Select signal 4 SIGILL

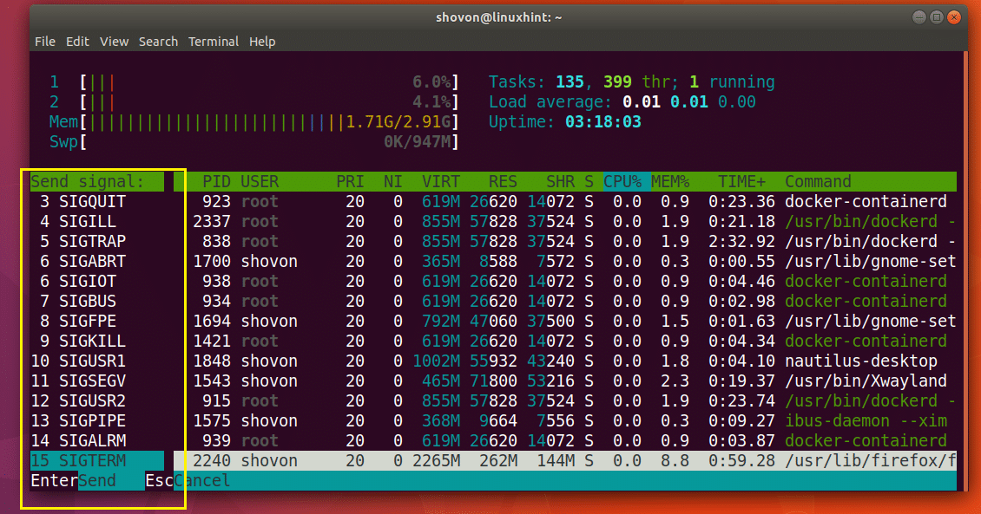[97, 221]
